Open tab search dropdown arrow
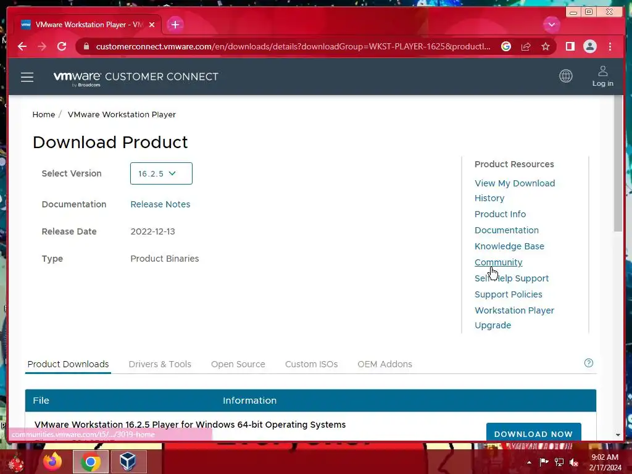The height and width of the screenshot is (474, 632). click(551, 25)
